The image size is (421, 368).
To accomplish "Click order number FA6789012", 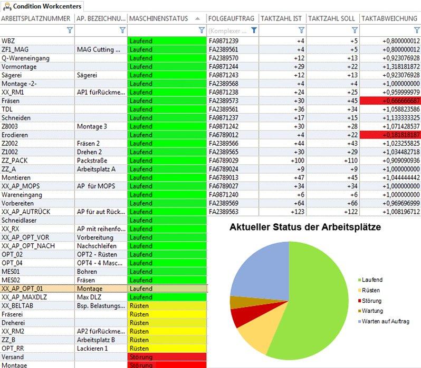I will coord(223,135).
